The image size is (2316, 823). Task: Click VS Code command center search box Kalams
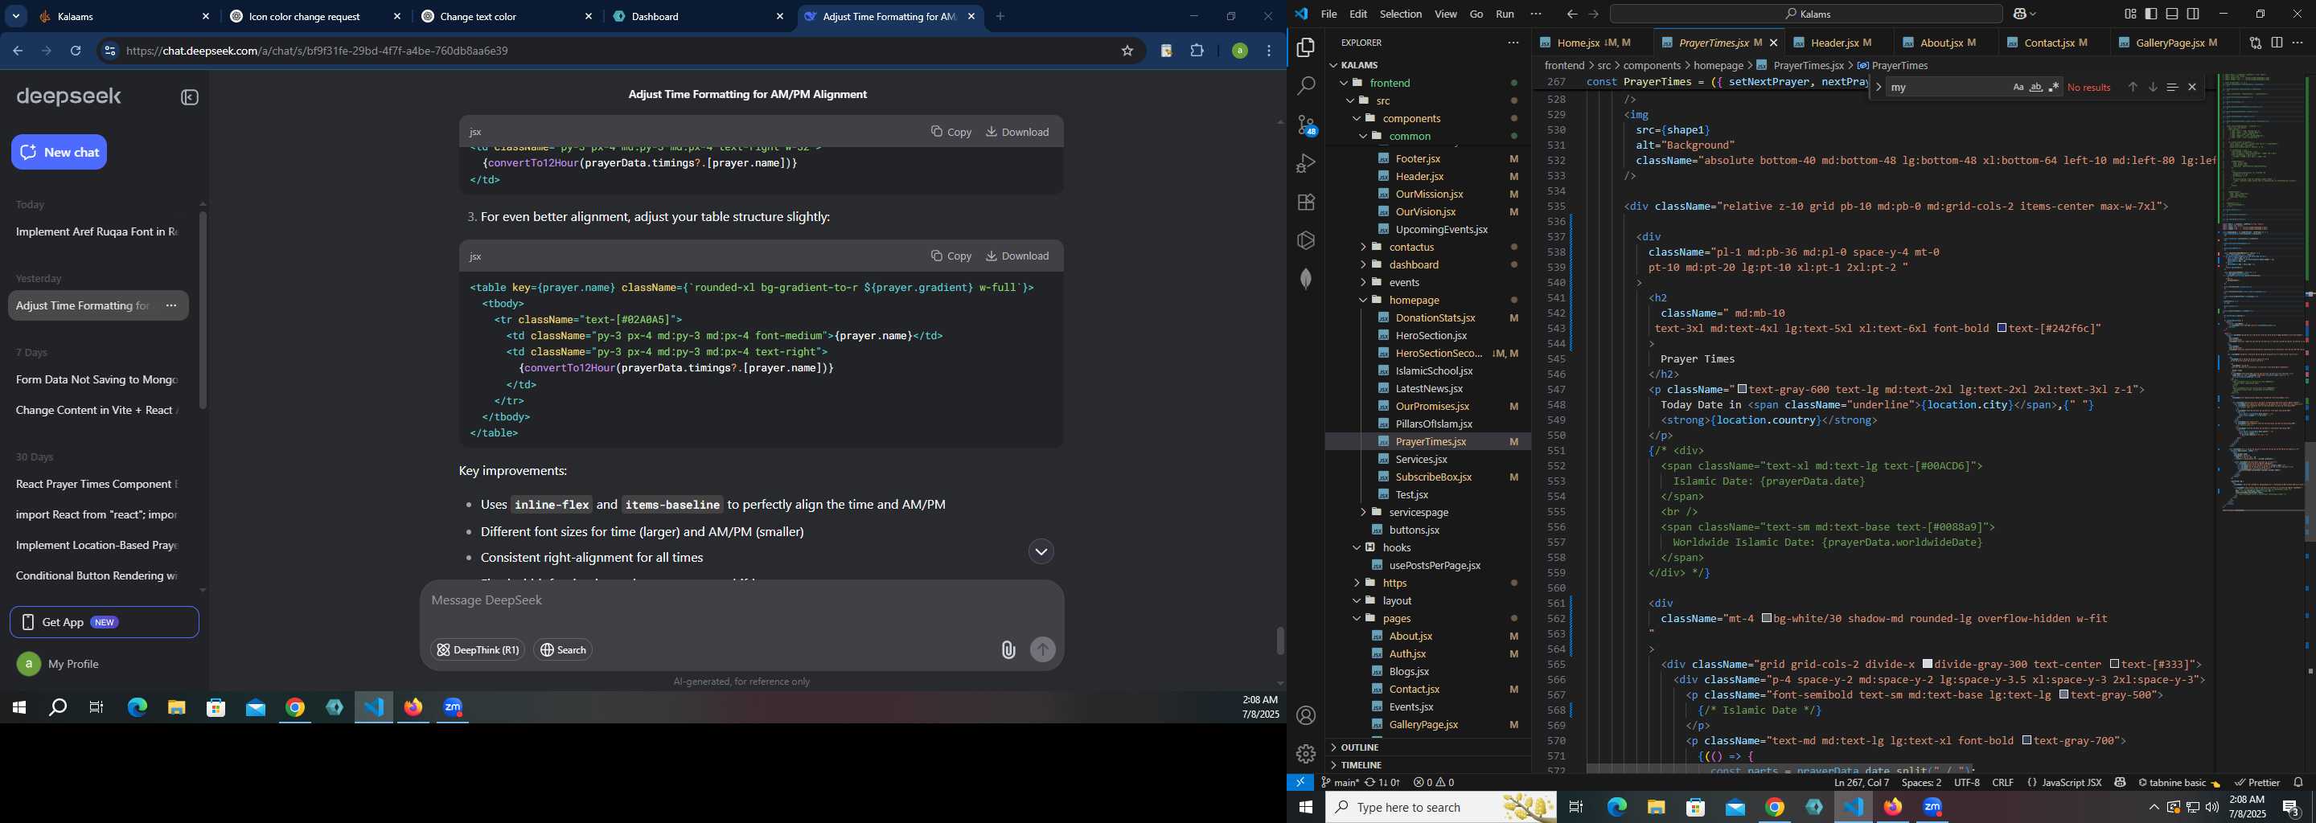pos(1805,14)
